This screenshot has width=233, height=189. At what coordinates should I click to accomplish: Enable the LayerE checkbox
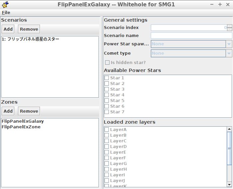coord(107,152)
